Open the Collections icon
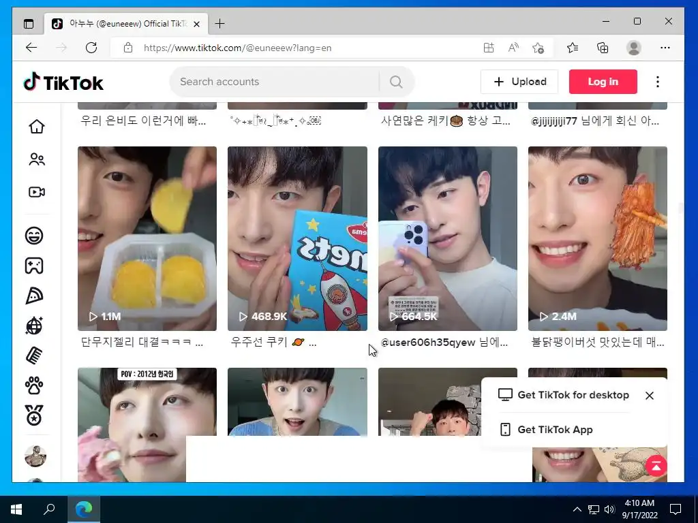The height and width of the screenshot is (523, 698). [603, 48]
